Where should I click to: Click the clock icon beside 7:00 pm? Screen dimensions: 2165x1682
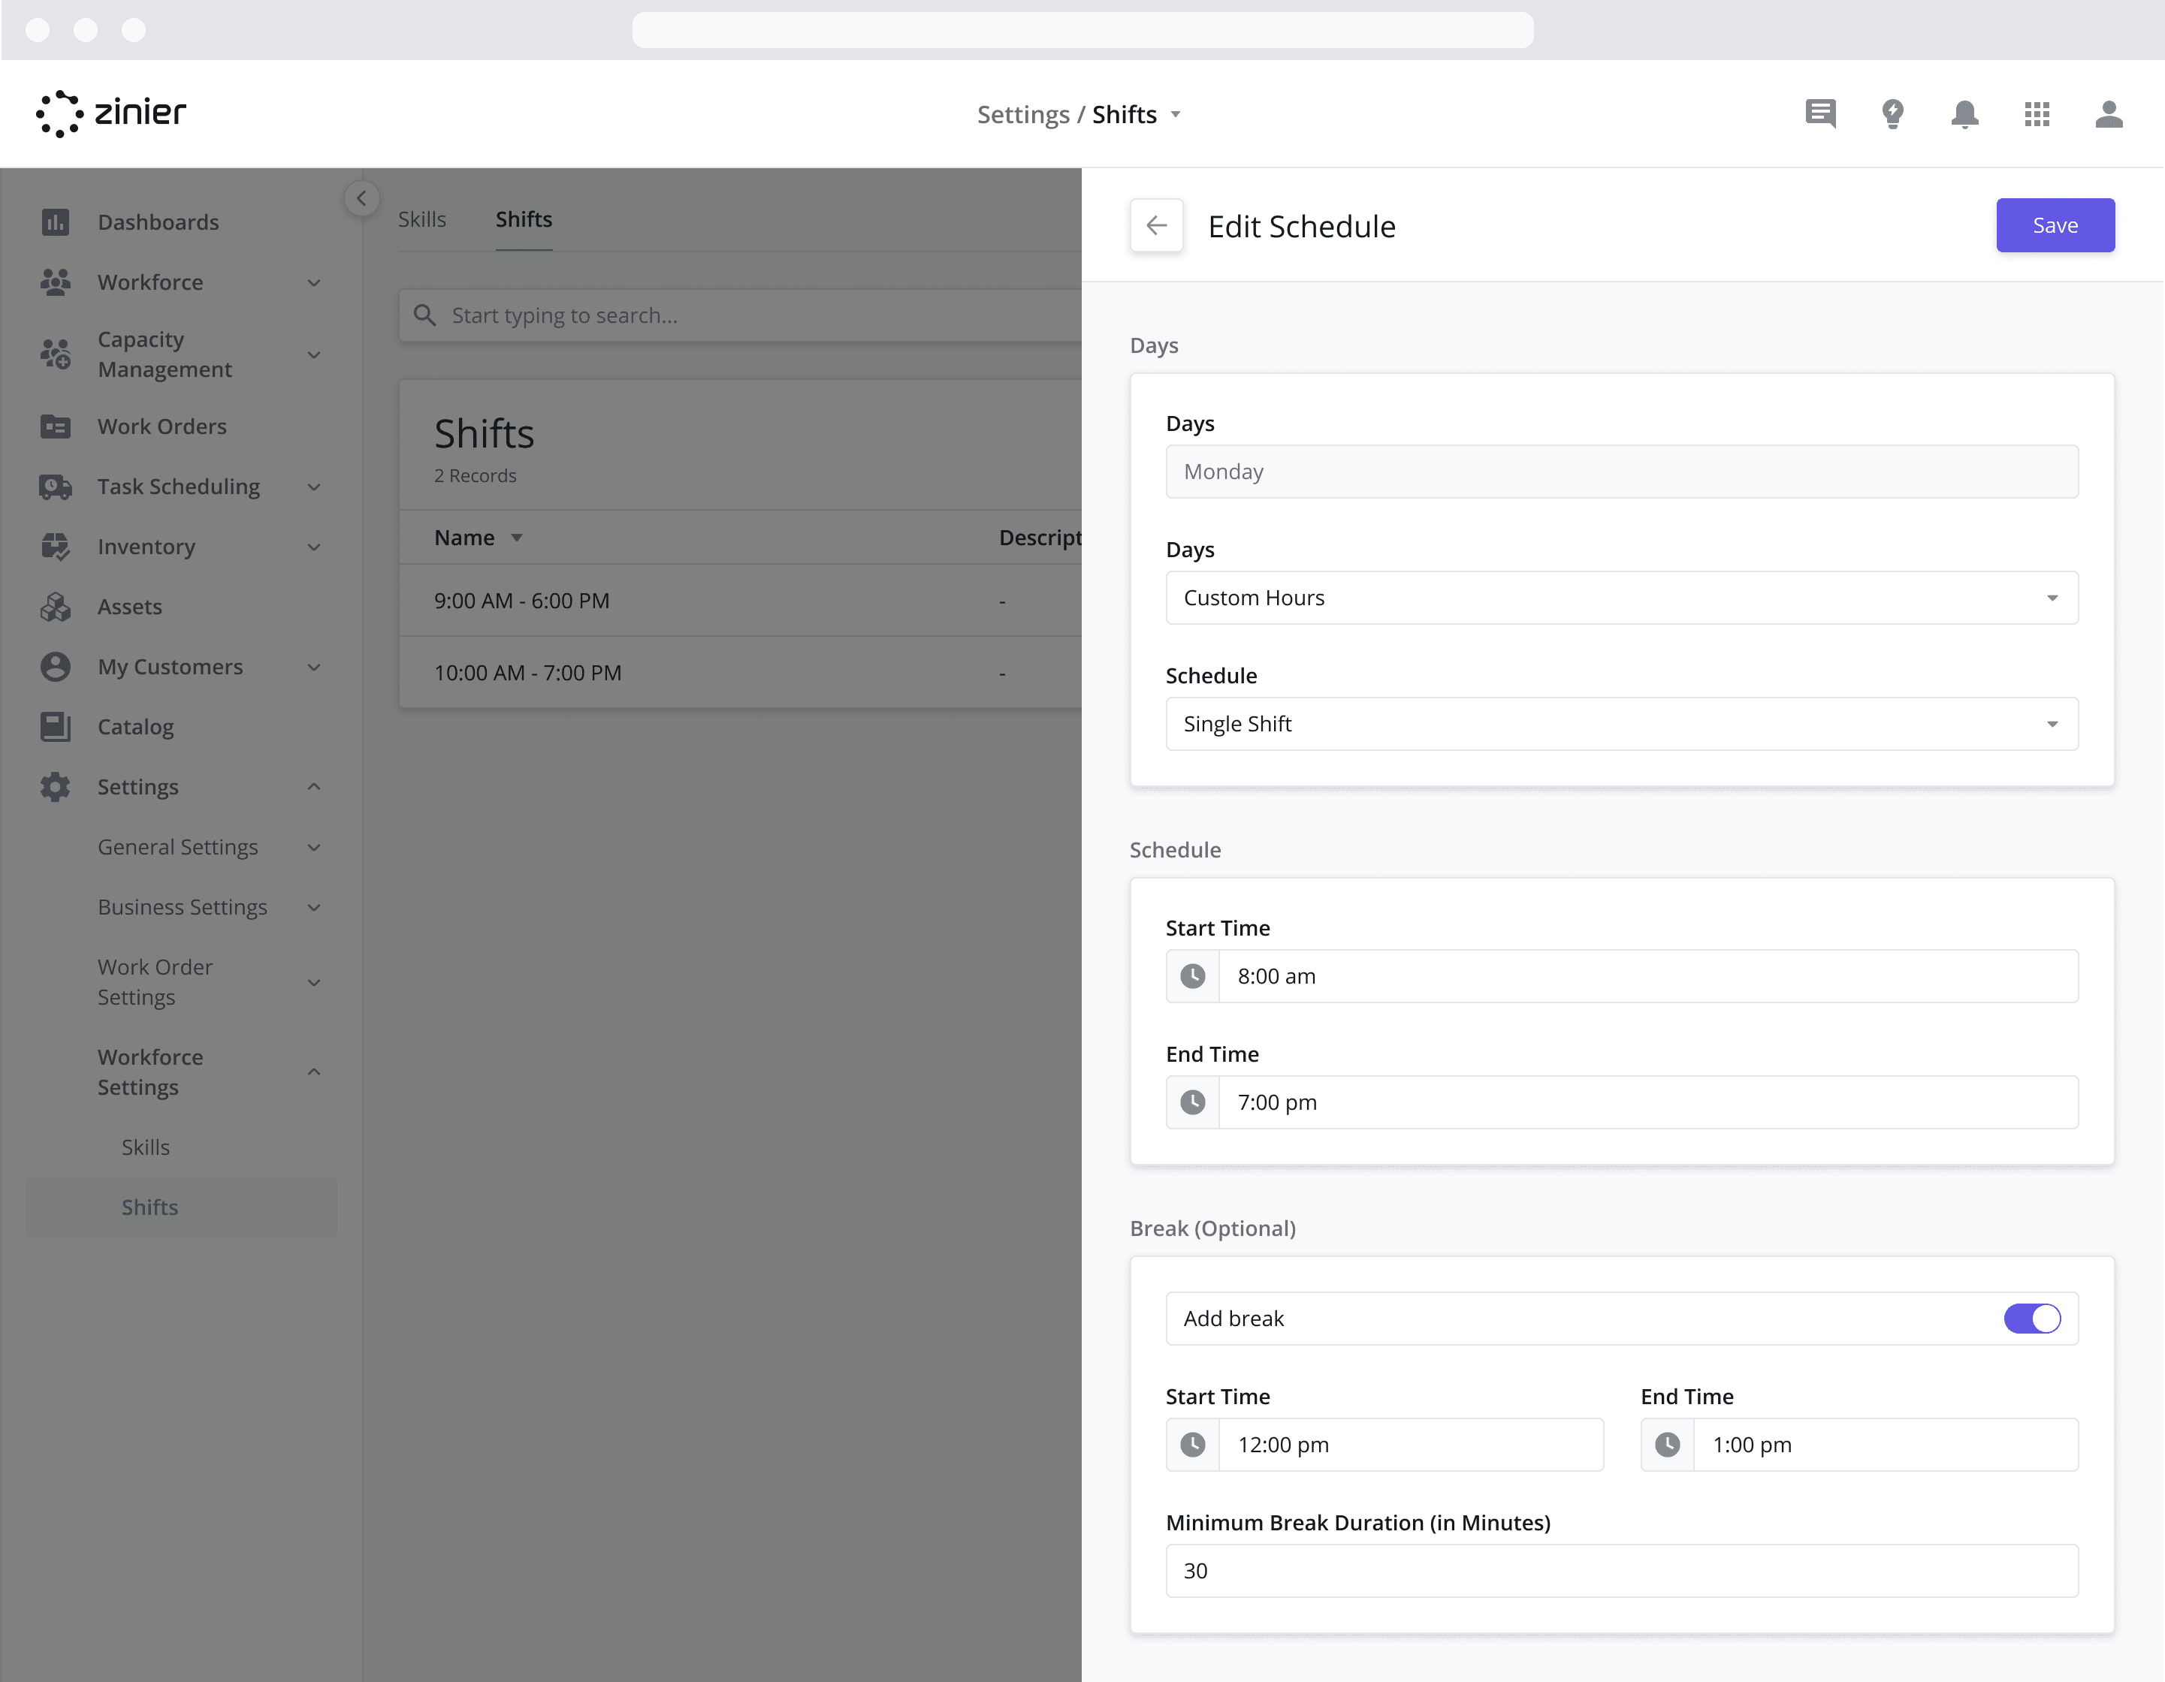(1192, 1102)
